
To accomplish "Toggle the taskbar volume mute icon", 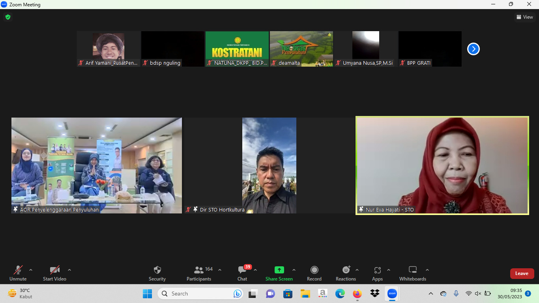I will tap(478, 294).
